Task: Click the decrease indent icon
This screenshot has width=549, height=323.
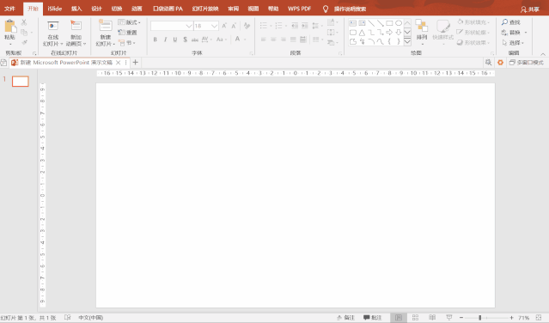Action: pyautogui.click(x=295, y=26)
